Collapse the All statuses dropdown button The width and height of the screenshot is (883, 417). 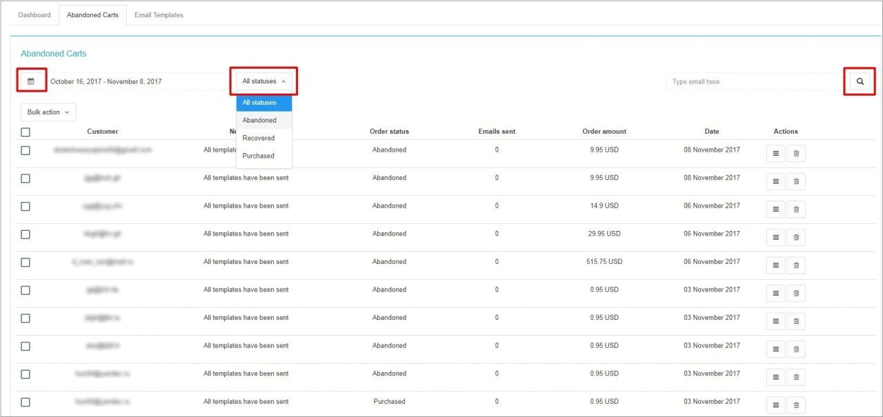pyautogui.click(x=264, y=81)
